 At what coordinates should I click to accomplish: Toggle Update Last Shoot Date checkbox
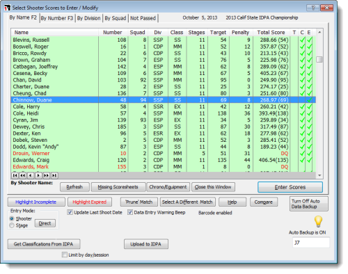[70, 212]
